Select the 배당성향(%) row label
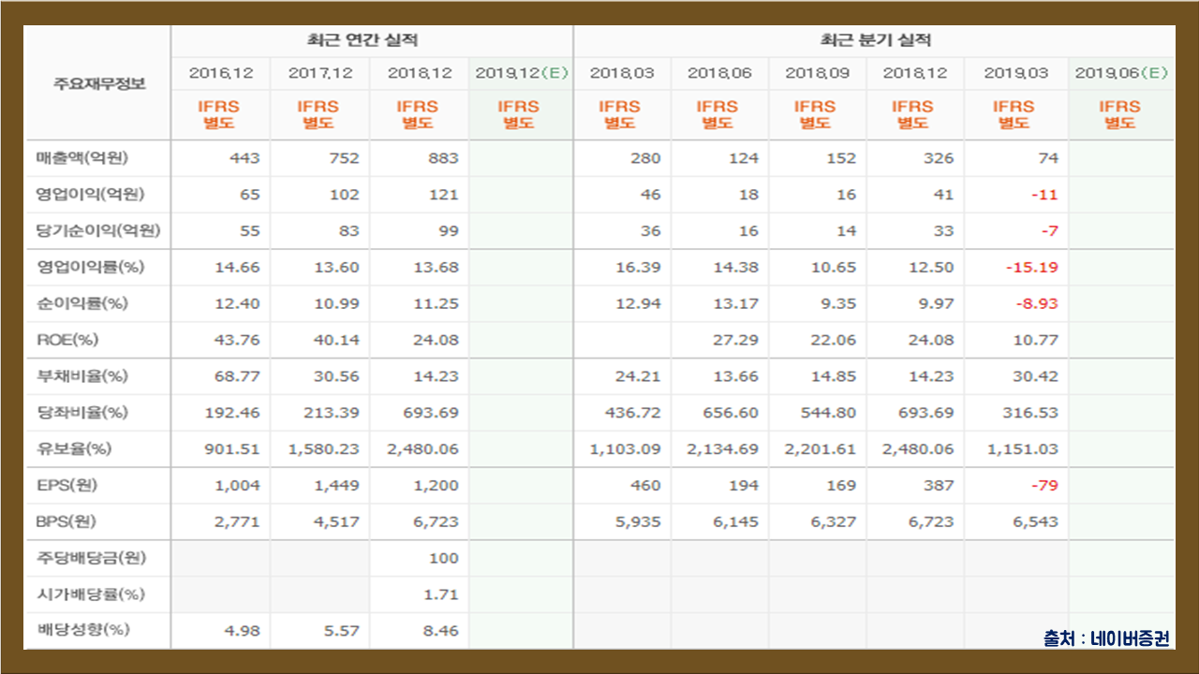Image resolution: width=1199 pixels, height=674 pixels. pyautogui.click(x=82, y=630)
